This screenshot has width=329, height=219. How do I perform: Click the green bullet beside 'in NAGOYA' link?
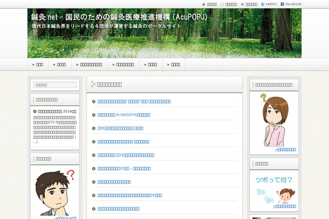94,115
